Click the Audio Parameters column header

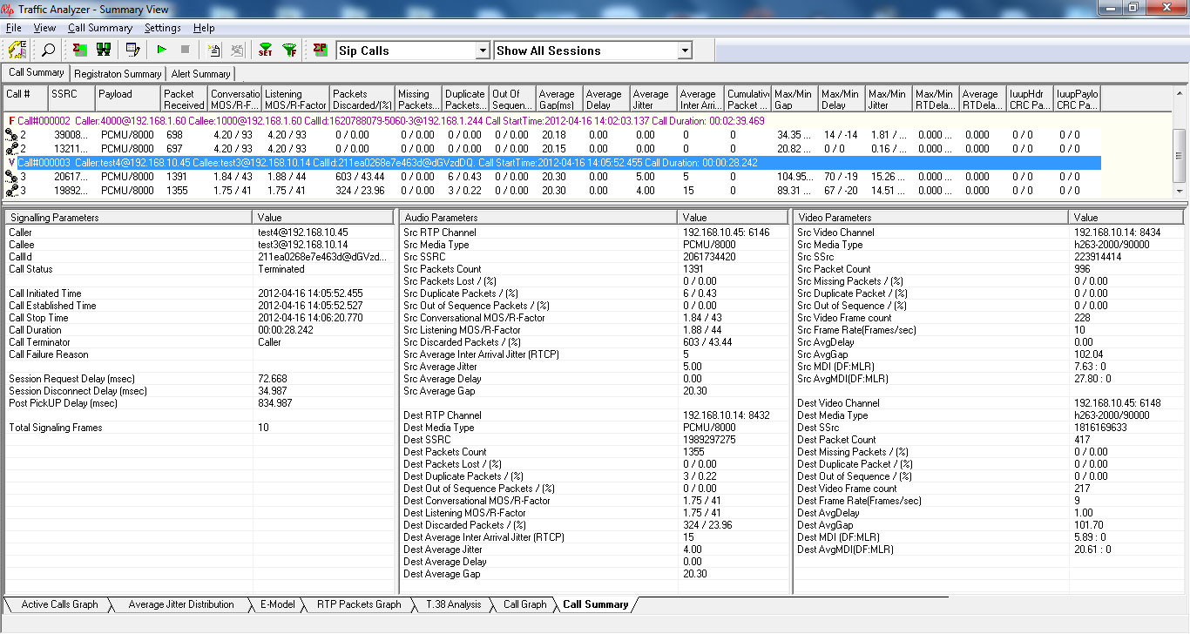click(x=538, y=217)
